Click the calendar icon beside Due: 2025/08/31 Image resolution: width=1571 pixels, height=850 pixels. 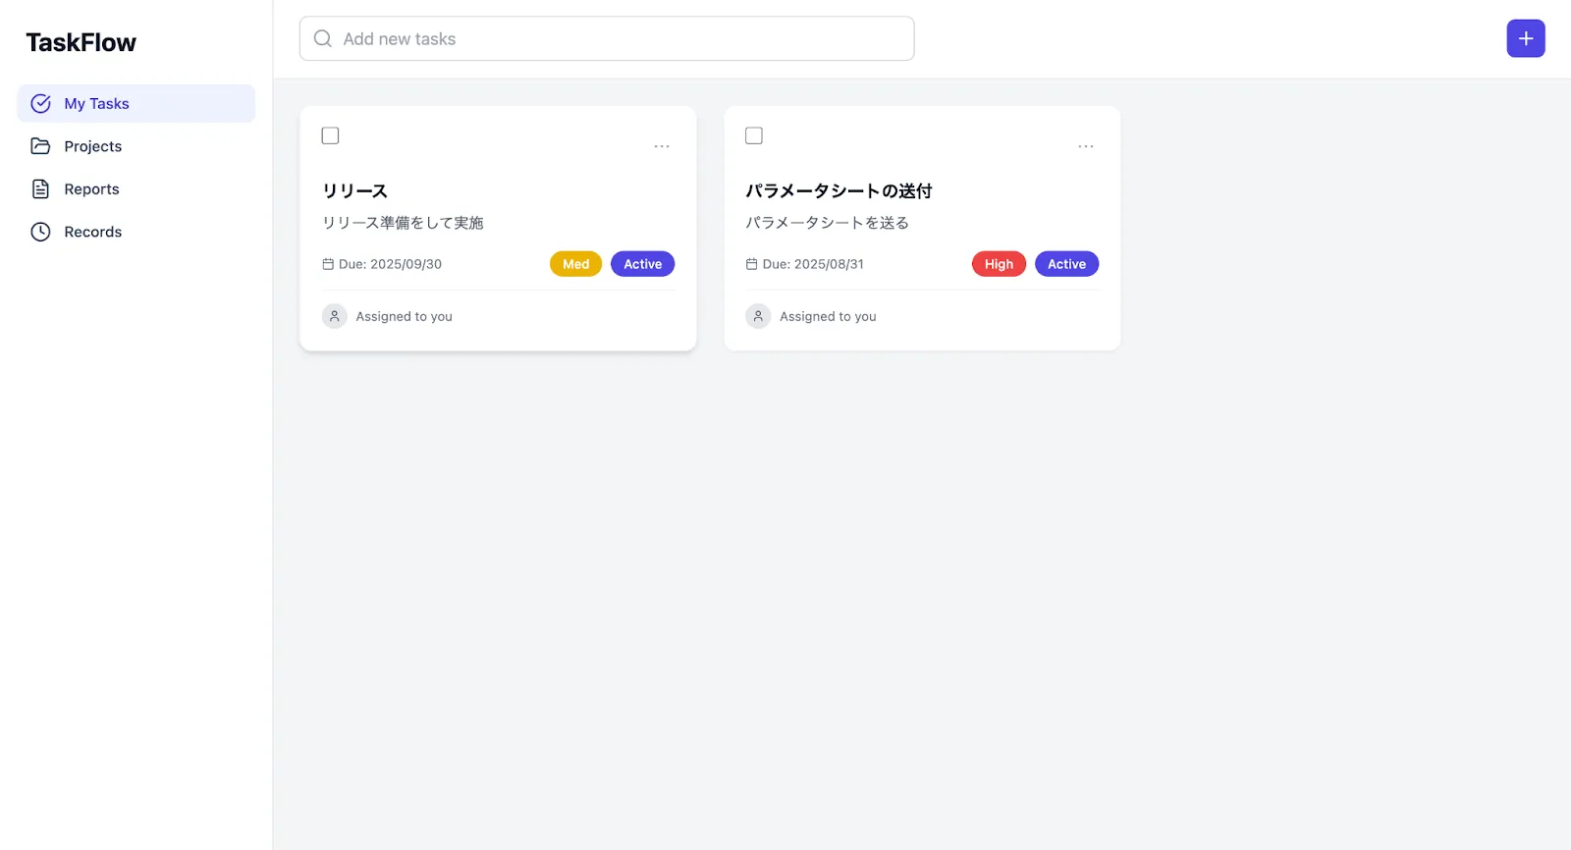[751, 264]
